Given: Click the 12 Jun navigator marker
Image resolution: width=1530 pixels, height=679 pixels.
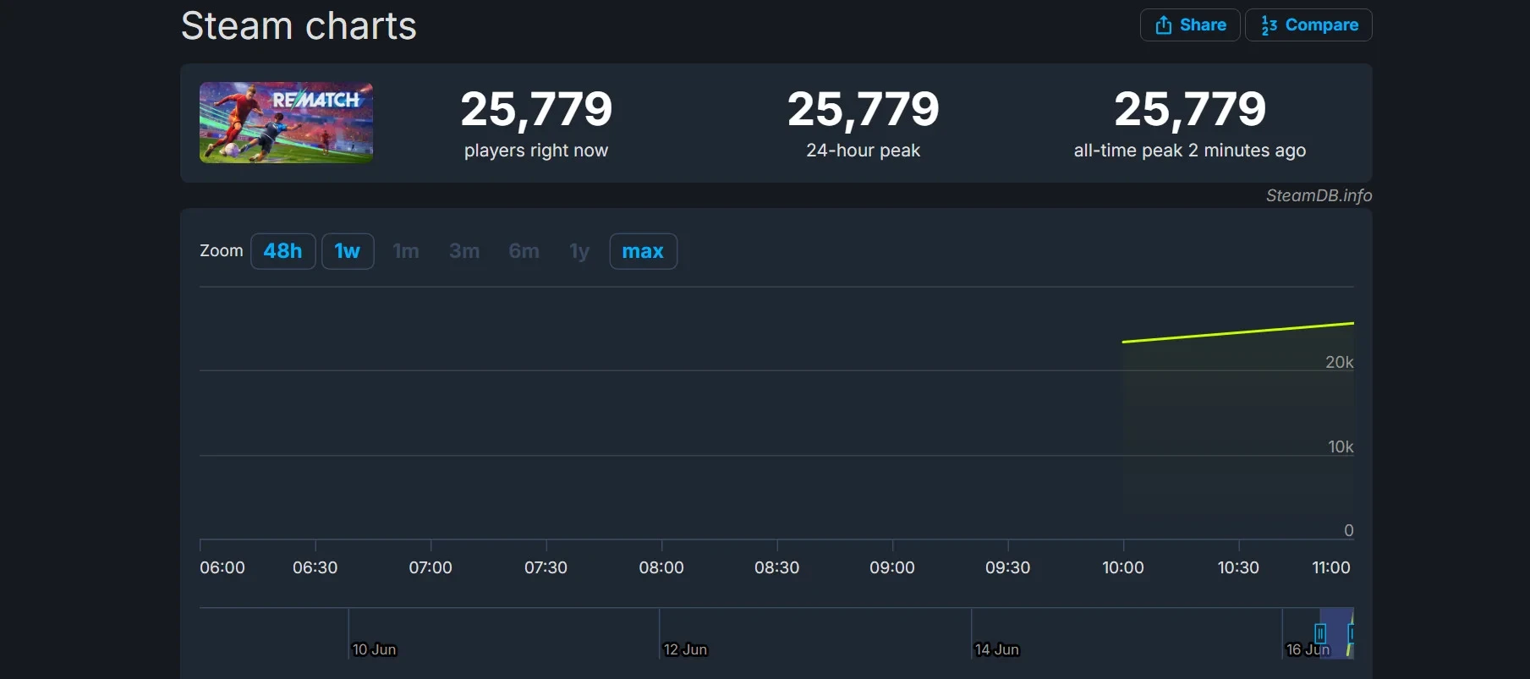Looking at the screenshot, I should pyautogui.click(x=685, y=649).
